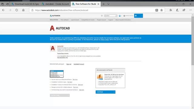Show tab previews chevron
This screenshot has height=109, width=194.
pos(109,4)
